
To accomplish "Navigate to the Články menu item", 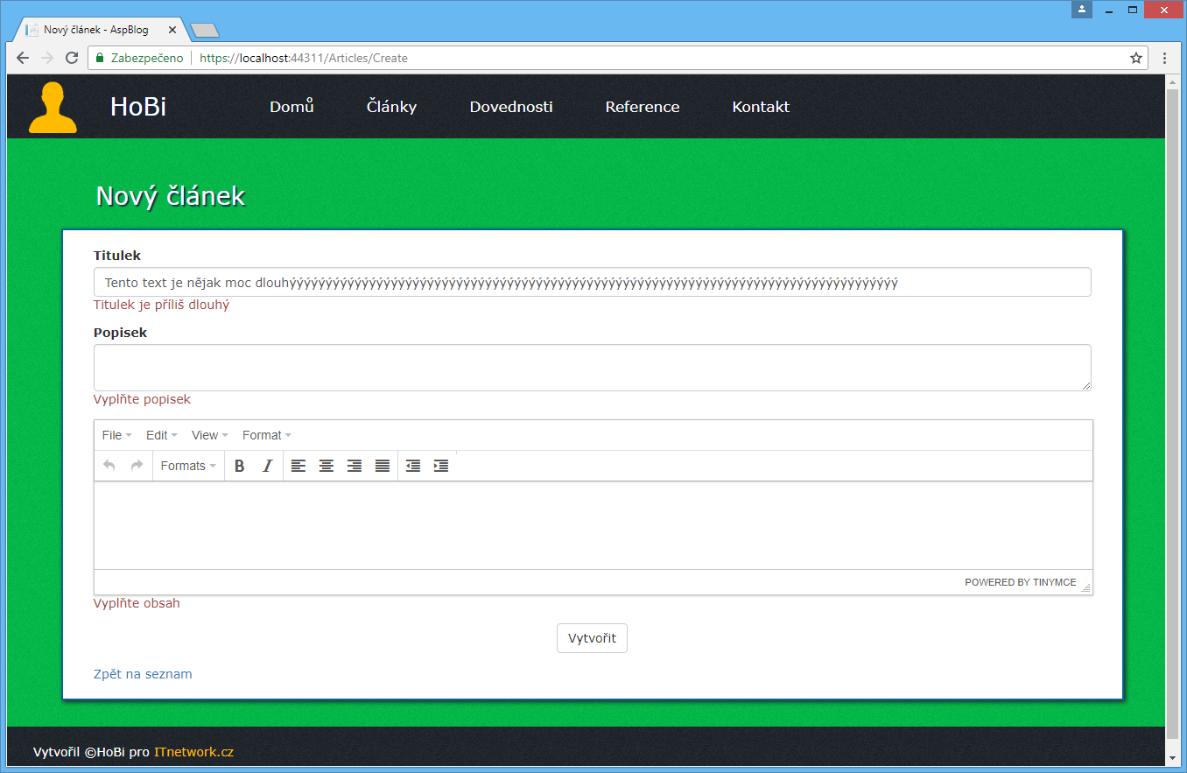I will 390,106.
